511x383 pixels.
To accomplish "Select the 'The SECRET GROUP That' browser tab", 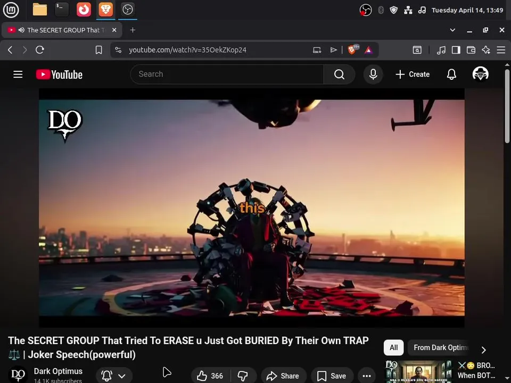I will [62, 30].
